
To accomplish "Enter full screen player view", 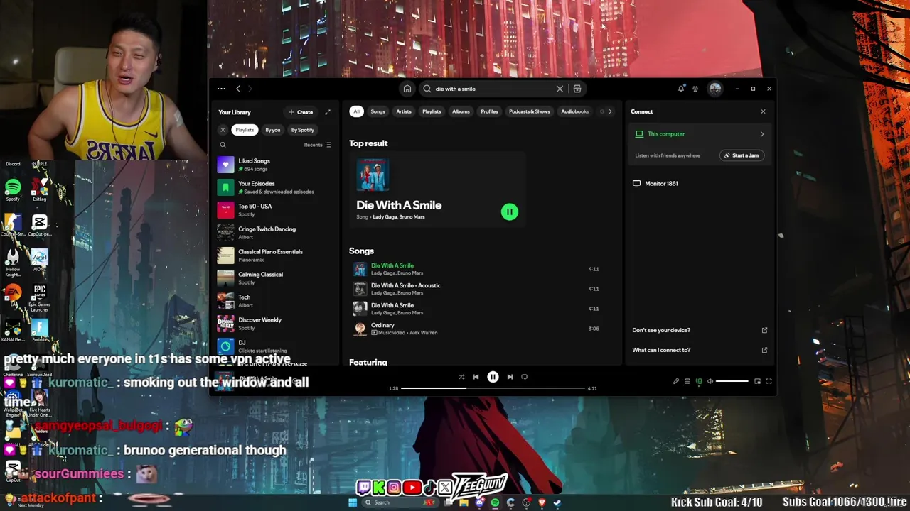I will [x=769, y=381].
